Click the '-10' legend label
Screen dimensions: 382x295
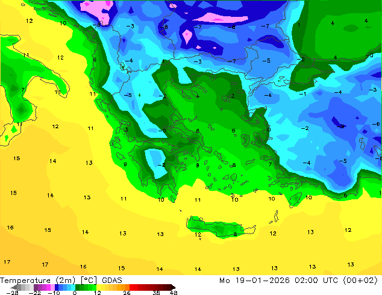click(x=54, y=293)
